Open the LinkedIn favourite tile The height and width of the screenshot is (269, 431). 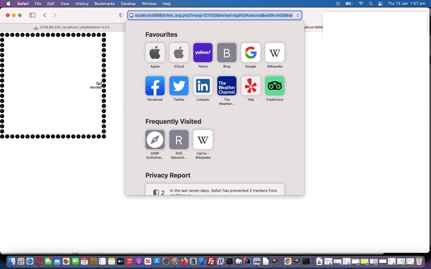203,86
